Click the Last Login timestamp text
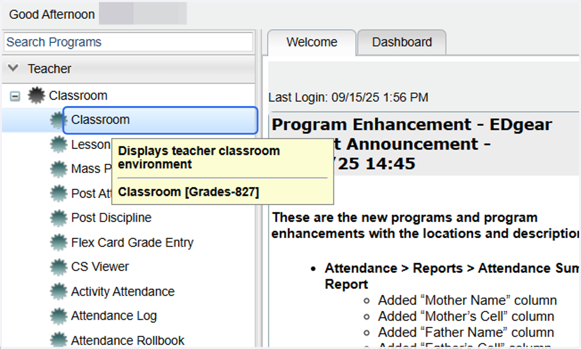Screen dimensions: 581x349 348,98
